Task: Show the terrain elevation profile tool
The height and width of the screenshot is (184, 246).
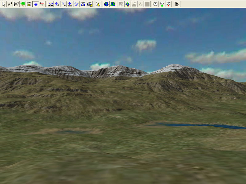Action: coord(50,4)
